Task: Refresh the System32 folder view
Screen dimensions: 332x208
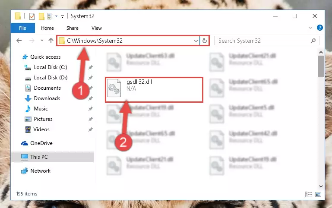Action: click(x=205, y=41)
